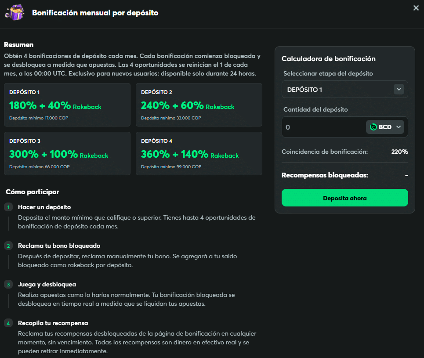
Task: Click the "Recompensas bloqueadas:" label
Action: (x=325, y=175)
